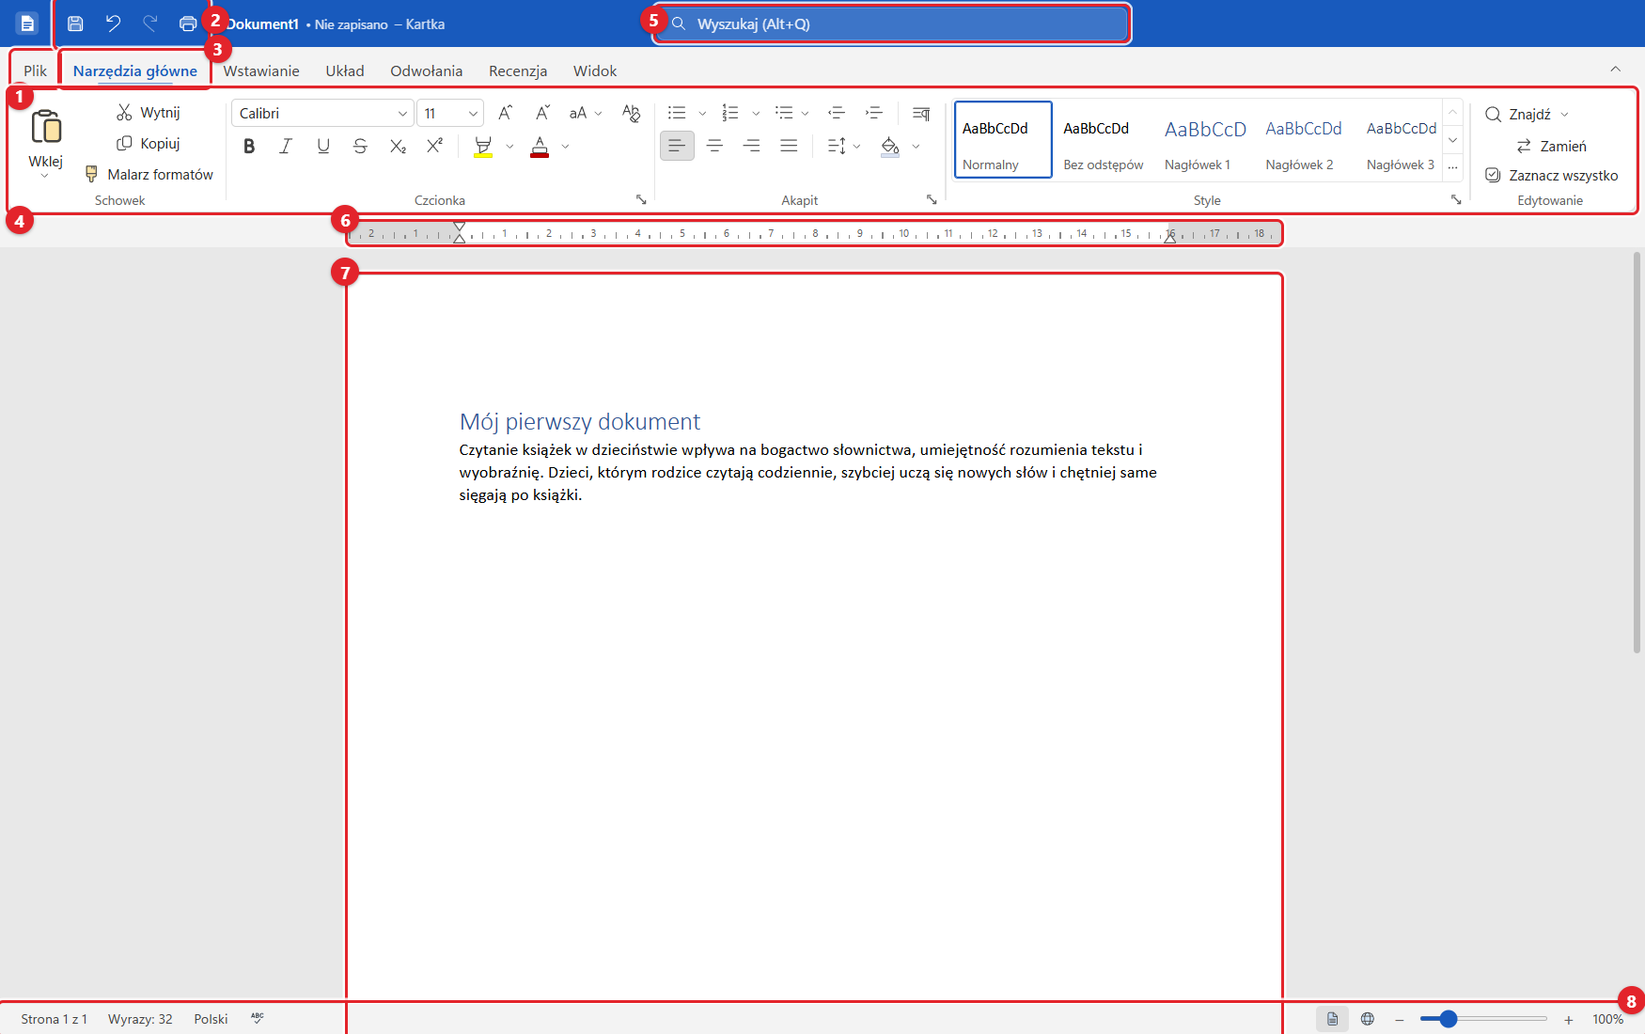This screenshot has height=1034, width=1645.
Task: Click the Wklej paste icon
Action: [x=46, y=127]
